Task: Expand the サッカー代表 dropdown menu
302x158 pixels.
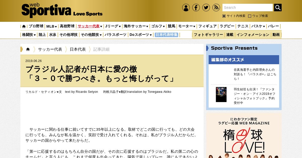Action: click(x=90, y=26)
